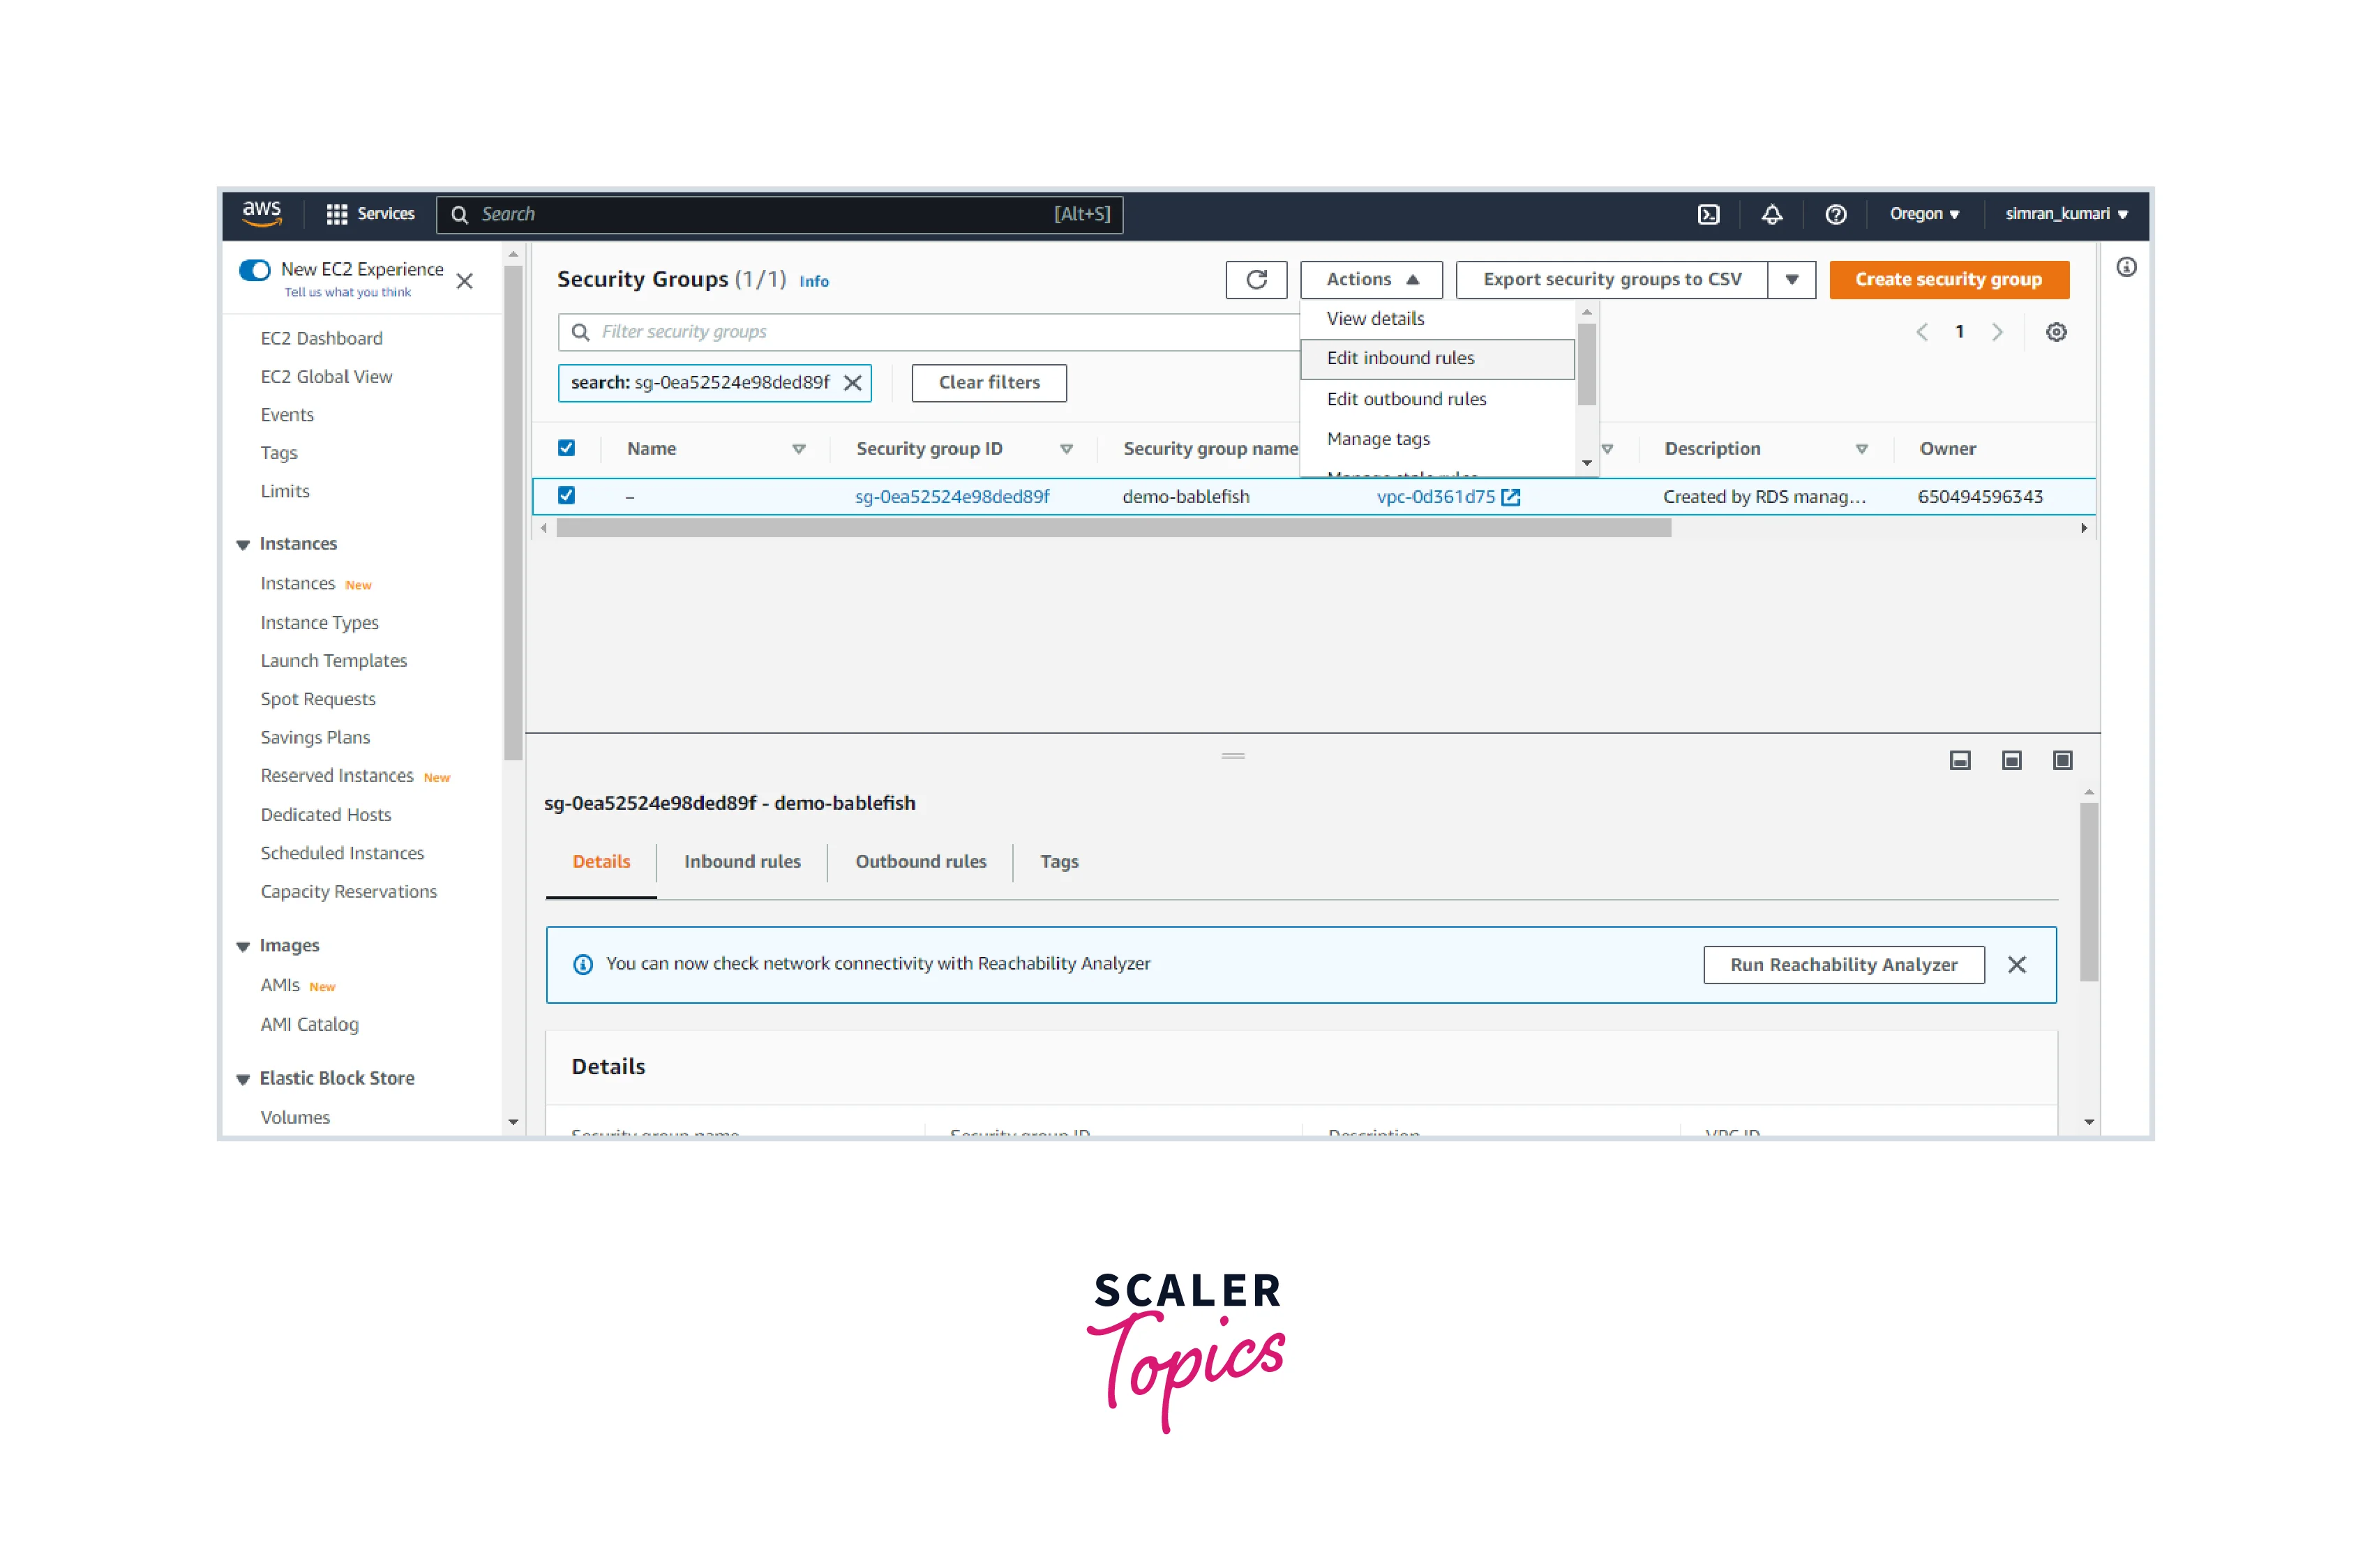Open the Export security groups dropdown arrow

click(1791, 280)
